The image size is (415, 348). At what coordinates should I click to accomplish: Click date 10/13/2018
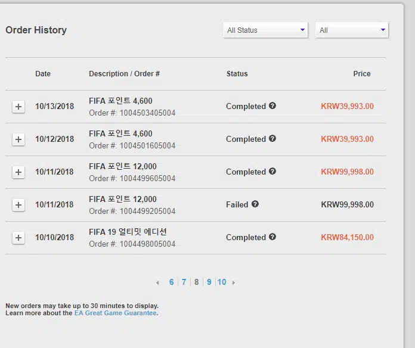pyautogui.click(x=54, y=106)
